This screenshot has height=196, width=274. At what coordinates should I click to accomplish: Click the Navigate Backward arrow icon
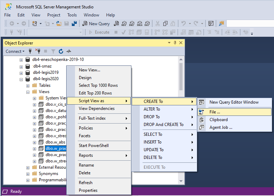12,23
